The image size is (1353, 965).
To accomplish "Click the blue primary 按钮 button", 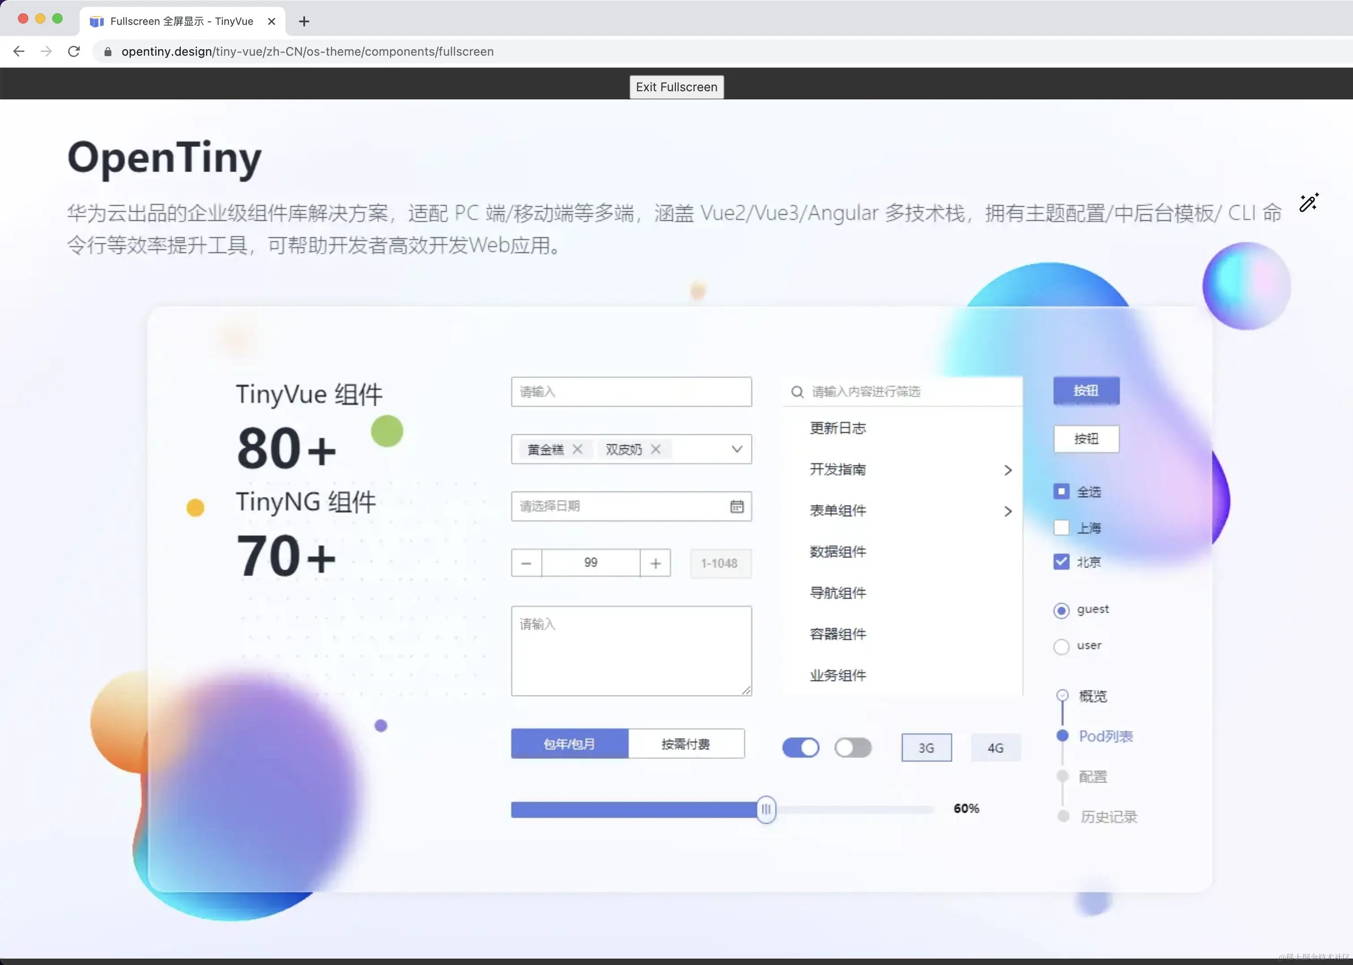I will pyautogui.click(x=1086, y=390).
